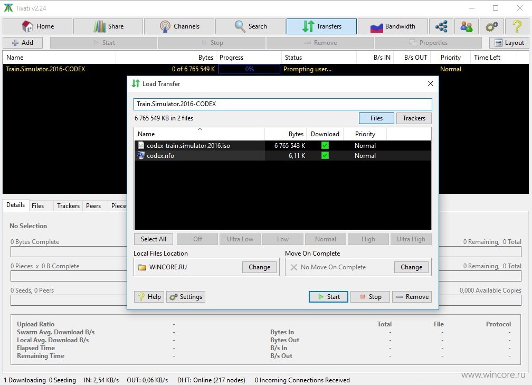
Task: Click the Tixati logo in title bar
Action: (x=8, y=8)
